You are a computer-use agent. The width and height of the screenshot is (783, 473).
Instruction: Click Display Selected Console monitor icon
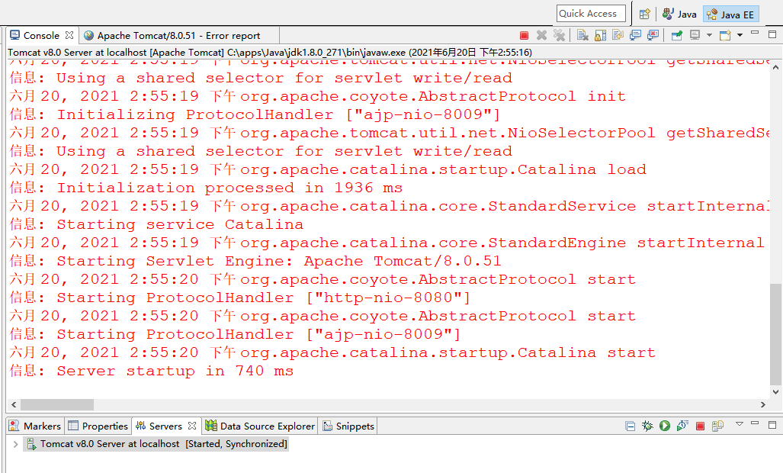695,35
